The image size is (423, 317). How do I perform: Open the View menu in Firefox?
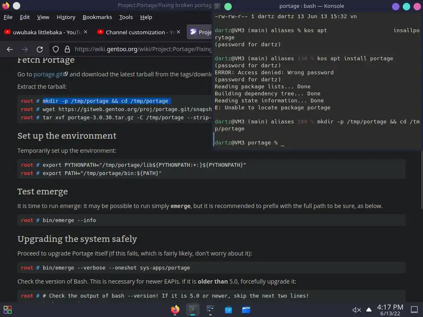coord(43,17)
